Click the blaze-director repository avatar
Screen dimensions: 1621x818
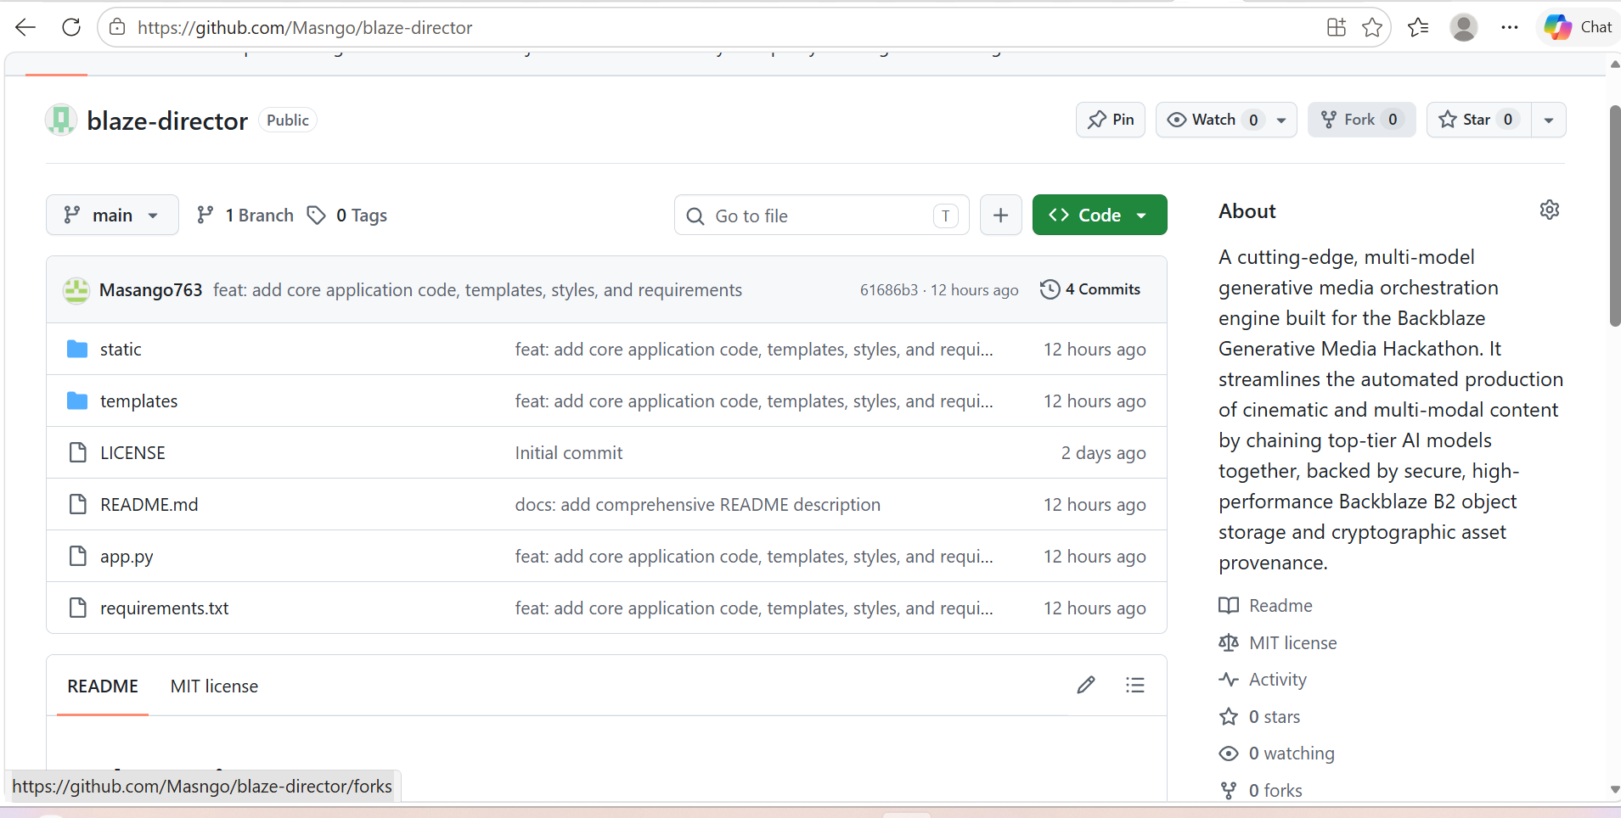[x=61, y=120]
